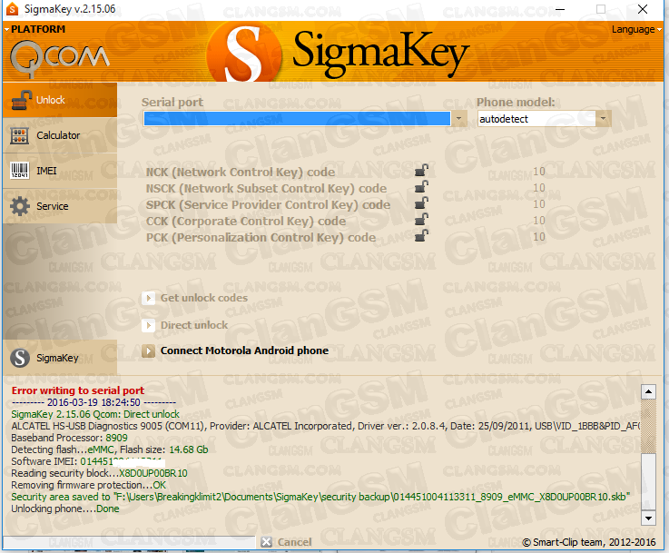
Task: Click Direct unlock button
Action: click(x=194, y=325)
